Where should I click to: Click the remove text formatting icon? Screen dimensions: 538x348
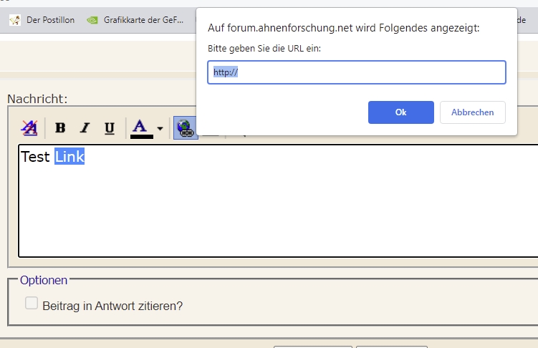[29, 128]
